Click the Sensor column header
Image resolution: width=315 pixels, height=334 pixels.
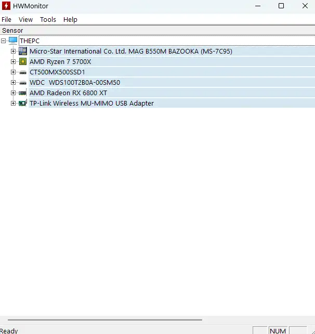point(157,31)
